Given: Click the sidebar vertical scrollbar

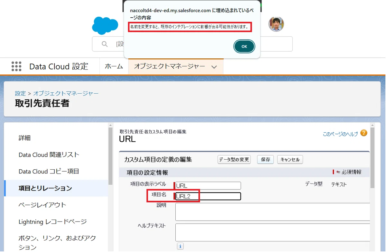Looking at the screenshot, I should pyautogui.click(x=110, y=156).
